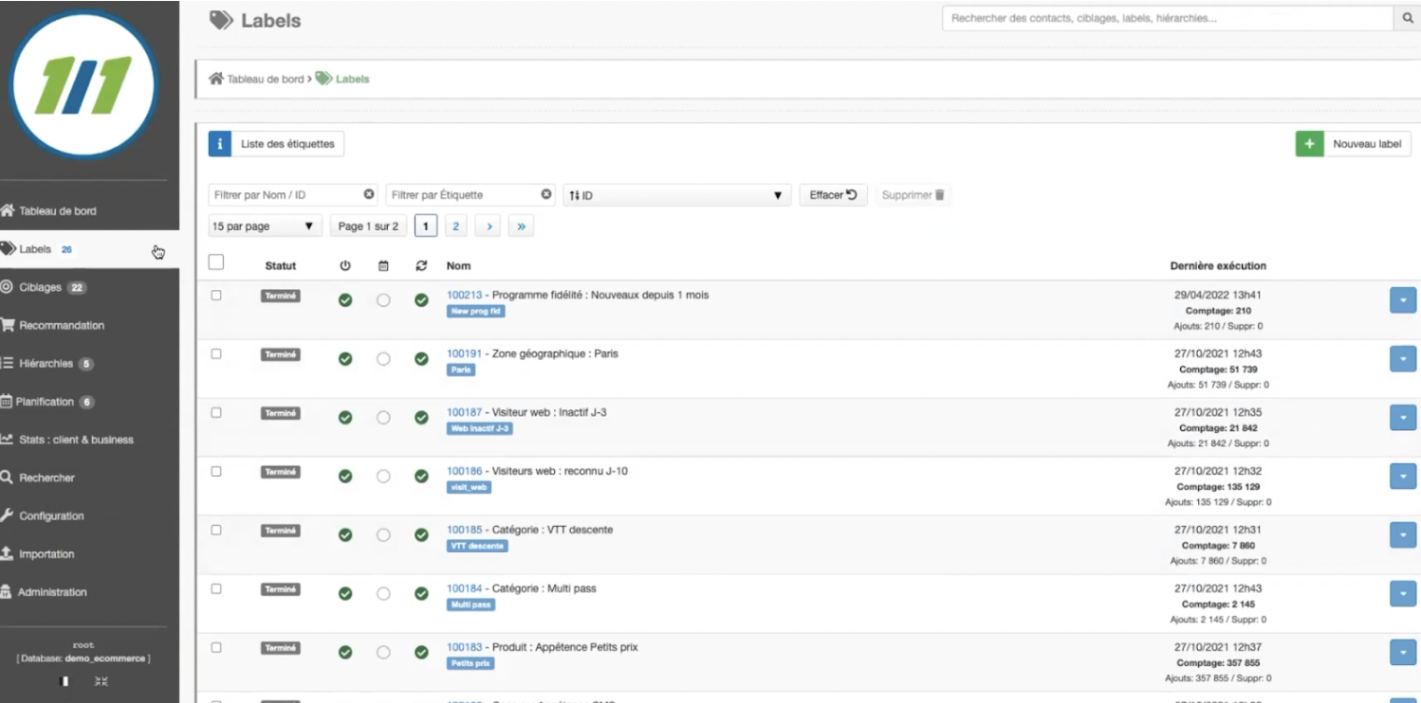Open the 15 par page dropdown
Image resolution: width=1421 pixels, height=703 pixels.
click(265, 226)
